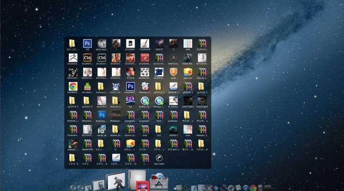Open the Photoshop file in the fifth row
344x191 pixels.
click(x=101, y=115)
